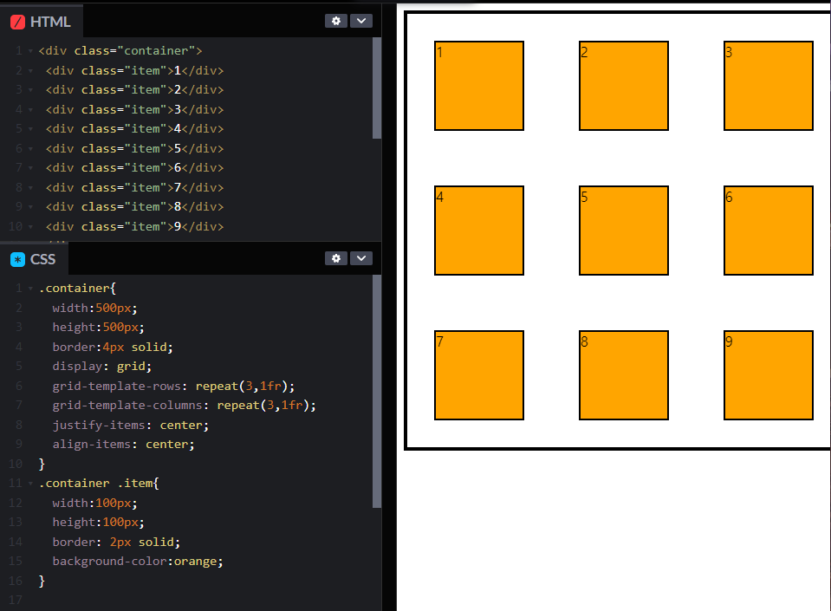Click orange grid item 1 in preview
Screen dimensions: 831x611
[x=479, y=86]
